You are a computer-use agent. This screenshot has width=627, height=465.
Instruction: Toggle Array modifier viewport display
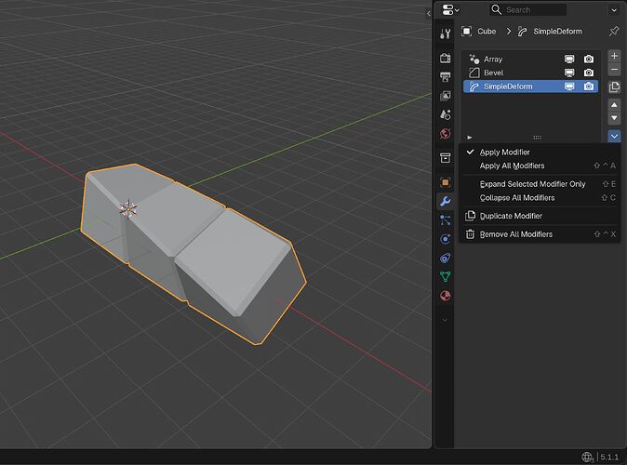(x=569, y=60)
